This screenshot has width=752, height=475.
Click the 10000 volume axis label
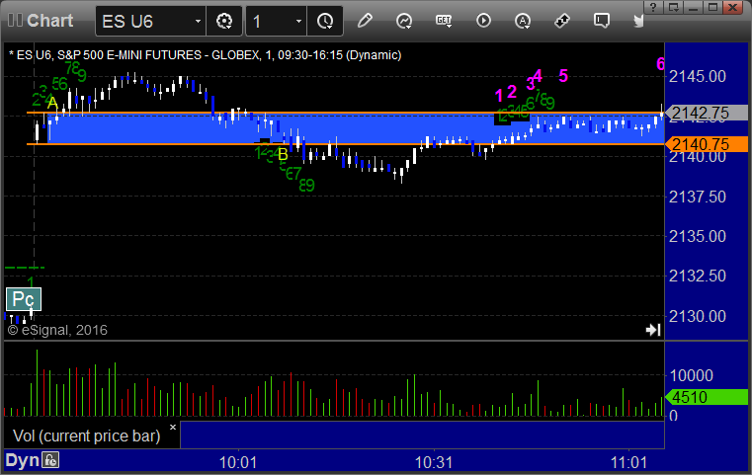click(x=691, y=375)
